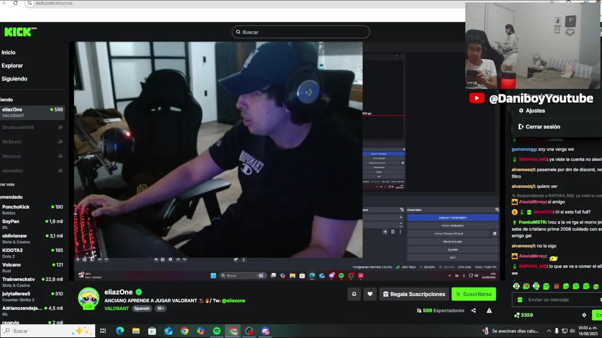Click Ajustes in large OBS controls panel

pos(452,250)
